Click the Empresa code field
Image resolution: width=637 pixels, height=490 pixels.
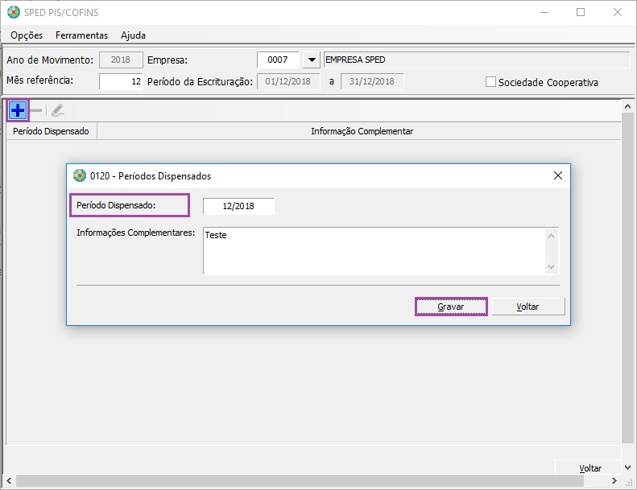coord(278,60)
